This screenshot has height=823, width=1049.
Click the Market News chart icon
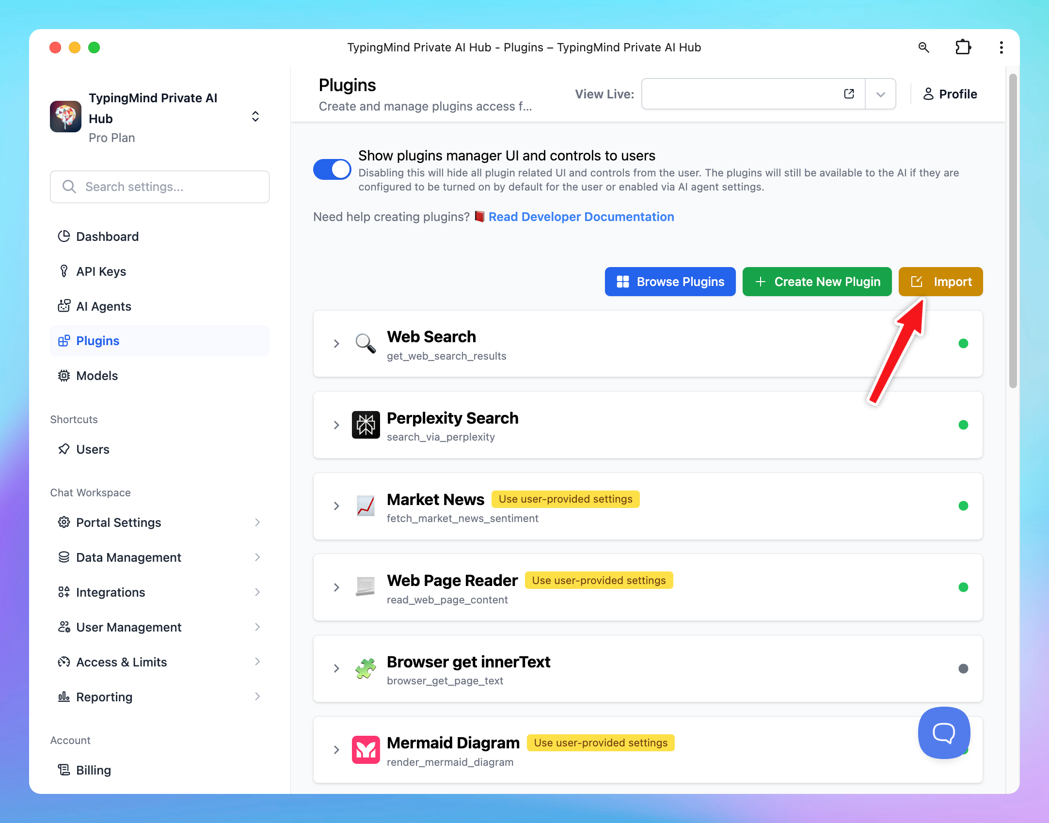(366, 506)
